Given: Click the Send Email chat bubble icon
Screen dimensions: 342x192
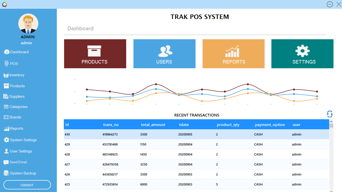Looking at the screenshot, I should 6,162.
